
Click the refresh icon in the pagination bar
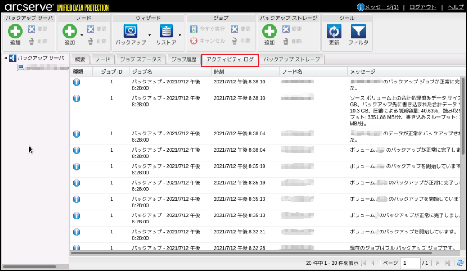(x=460, y=263)
